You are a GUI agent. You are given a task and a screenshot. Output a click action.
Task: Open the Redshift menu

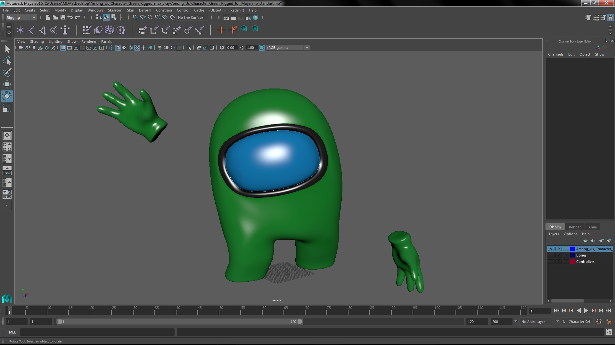tap(237, 10)
